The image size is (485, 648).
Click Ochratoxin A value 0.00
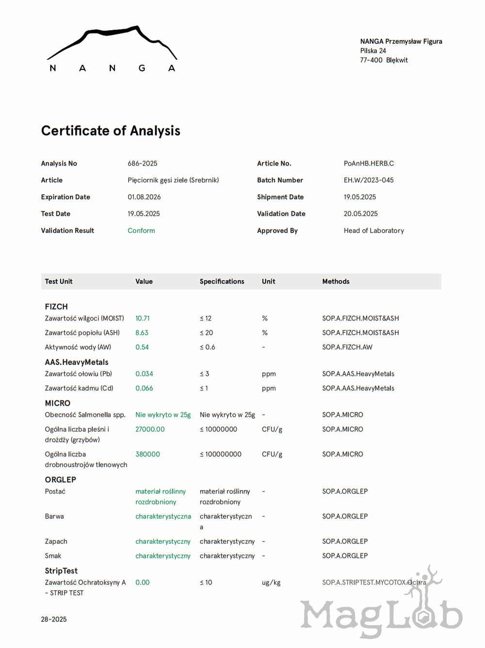coord(142,582)
